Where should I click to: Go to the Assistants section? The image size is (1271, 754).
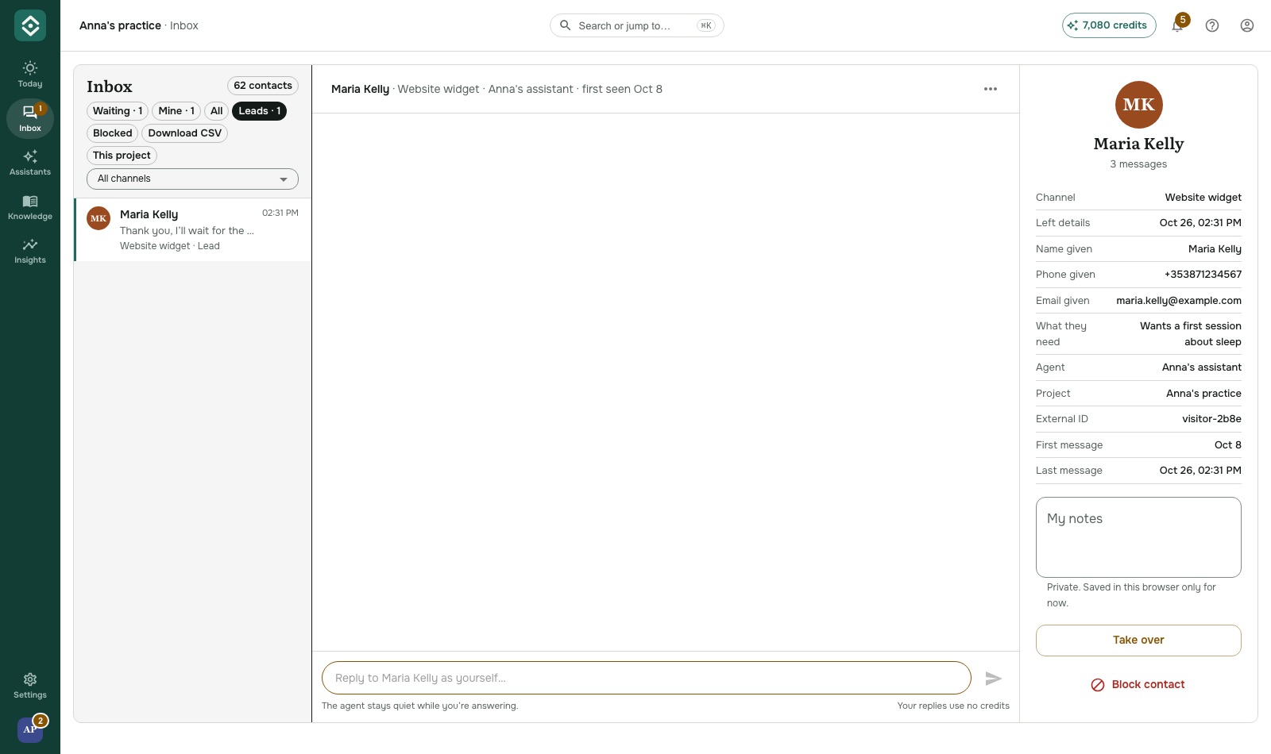coord(30,163)
